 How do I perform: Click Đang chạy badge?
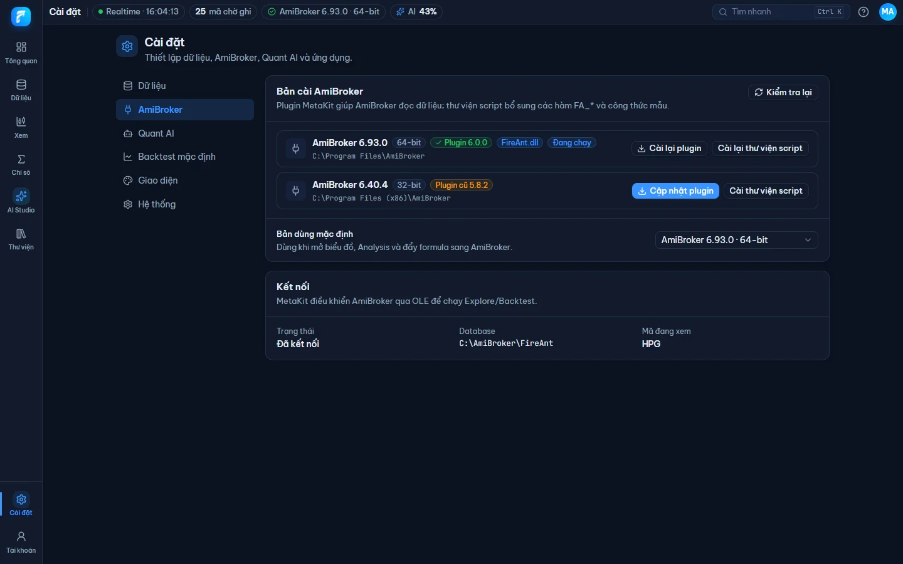[x=572, y=143]
